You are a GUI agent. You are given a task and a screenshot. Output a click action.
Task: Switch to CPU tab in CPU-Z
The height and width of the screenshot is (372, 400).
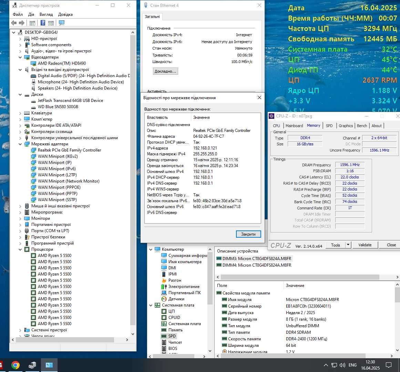(x=276, y=126)
